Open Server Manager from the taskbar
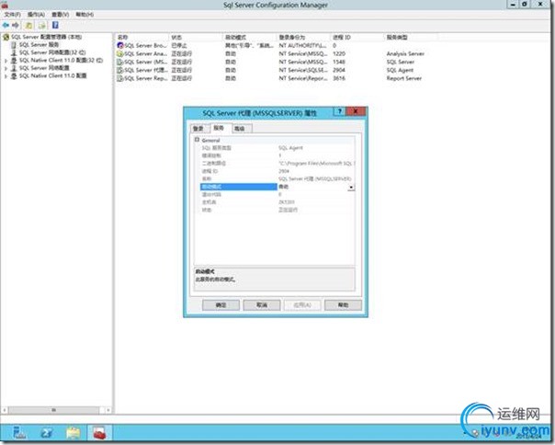The image size is (555, 445). coord(19,433)
